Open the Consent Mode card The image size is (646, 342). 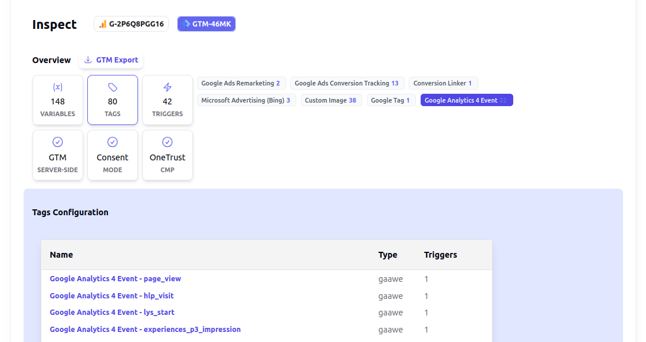coord(113,155)
